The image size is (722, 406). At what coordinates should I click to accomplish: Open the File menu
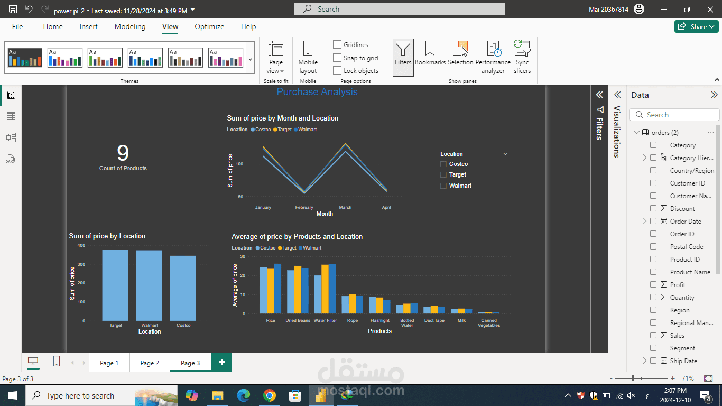point(17,26)
